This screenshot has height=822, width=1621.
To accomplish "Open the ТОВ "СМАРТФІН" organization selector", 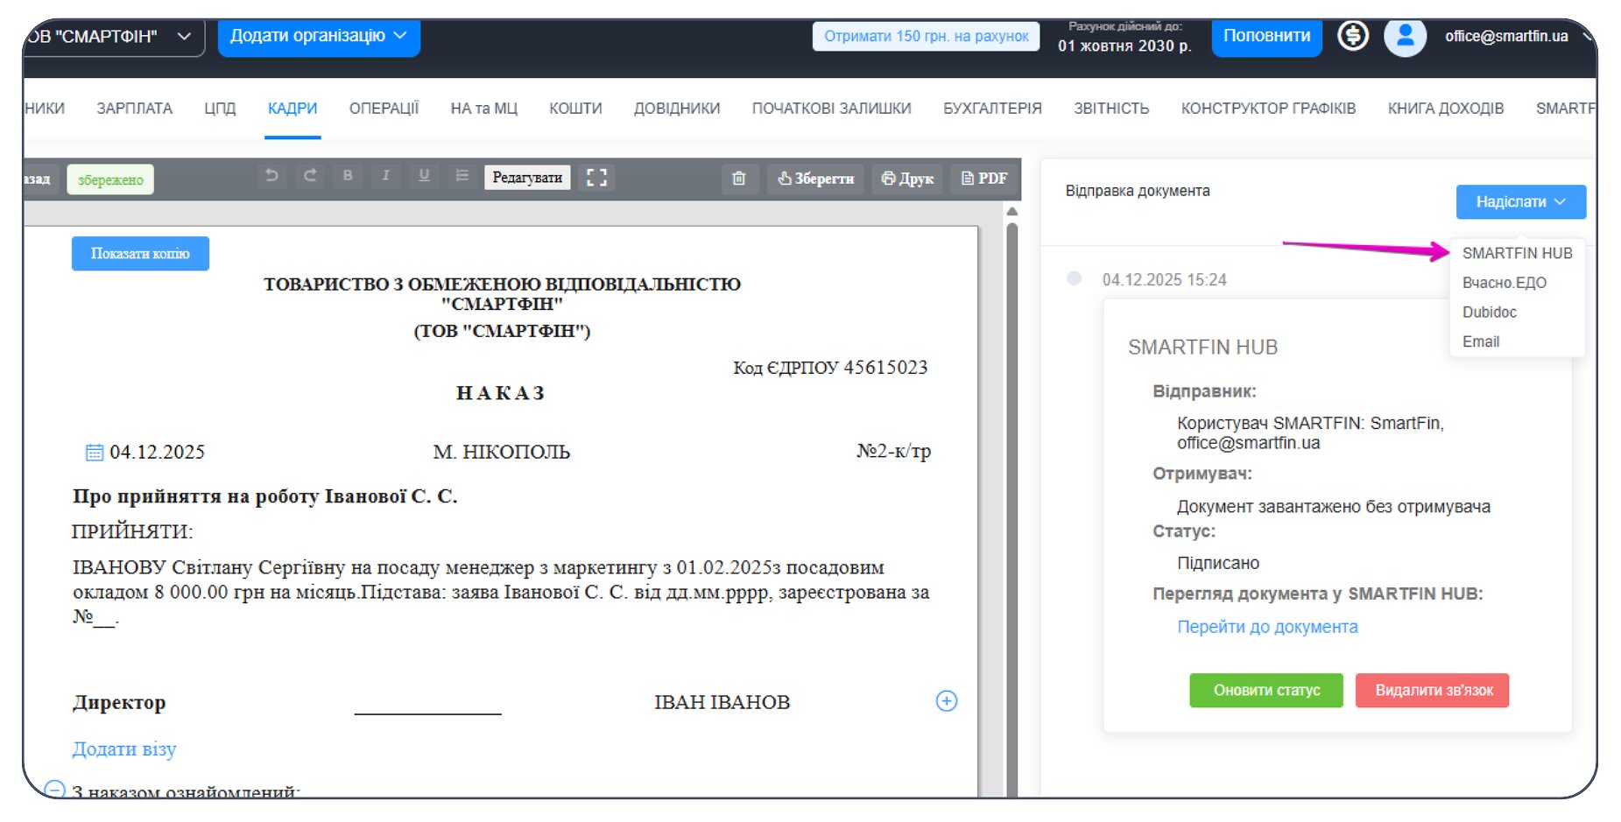I will tap(109, 37).
